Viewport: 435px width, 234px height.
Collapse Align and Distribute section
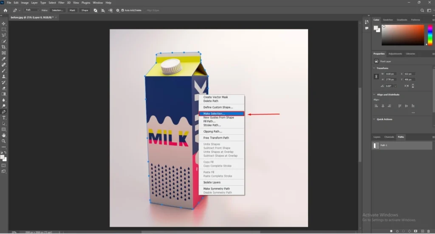[374, 95]
